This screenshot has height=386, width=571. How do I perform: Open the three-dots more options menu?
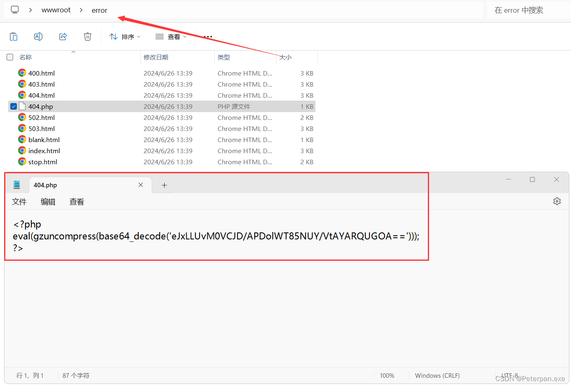(208, 37)
